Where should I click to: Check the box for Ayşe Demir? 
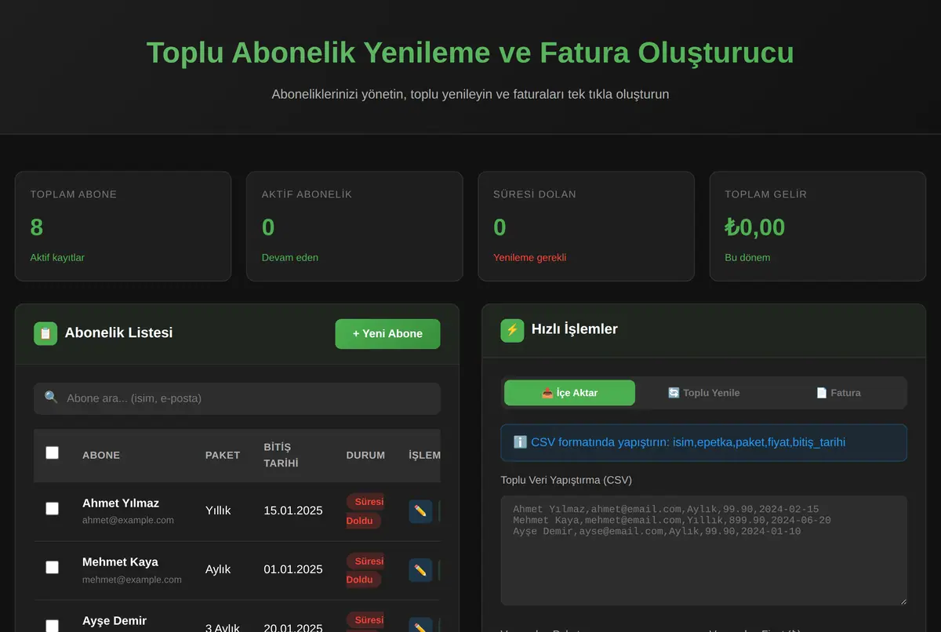click(x=52, y=626)
